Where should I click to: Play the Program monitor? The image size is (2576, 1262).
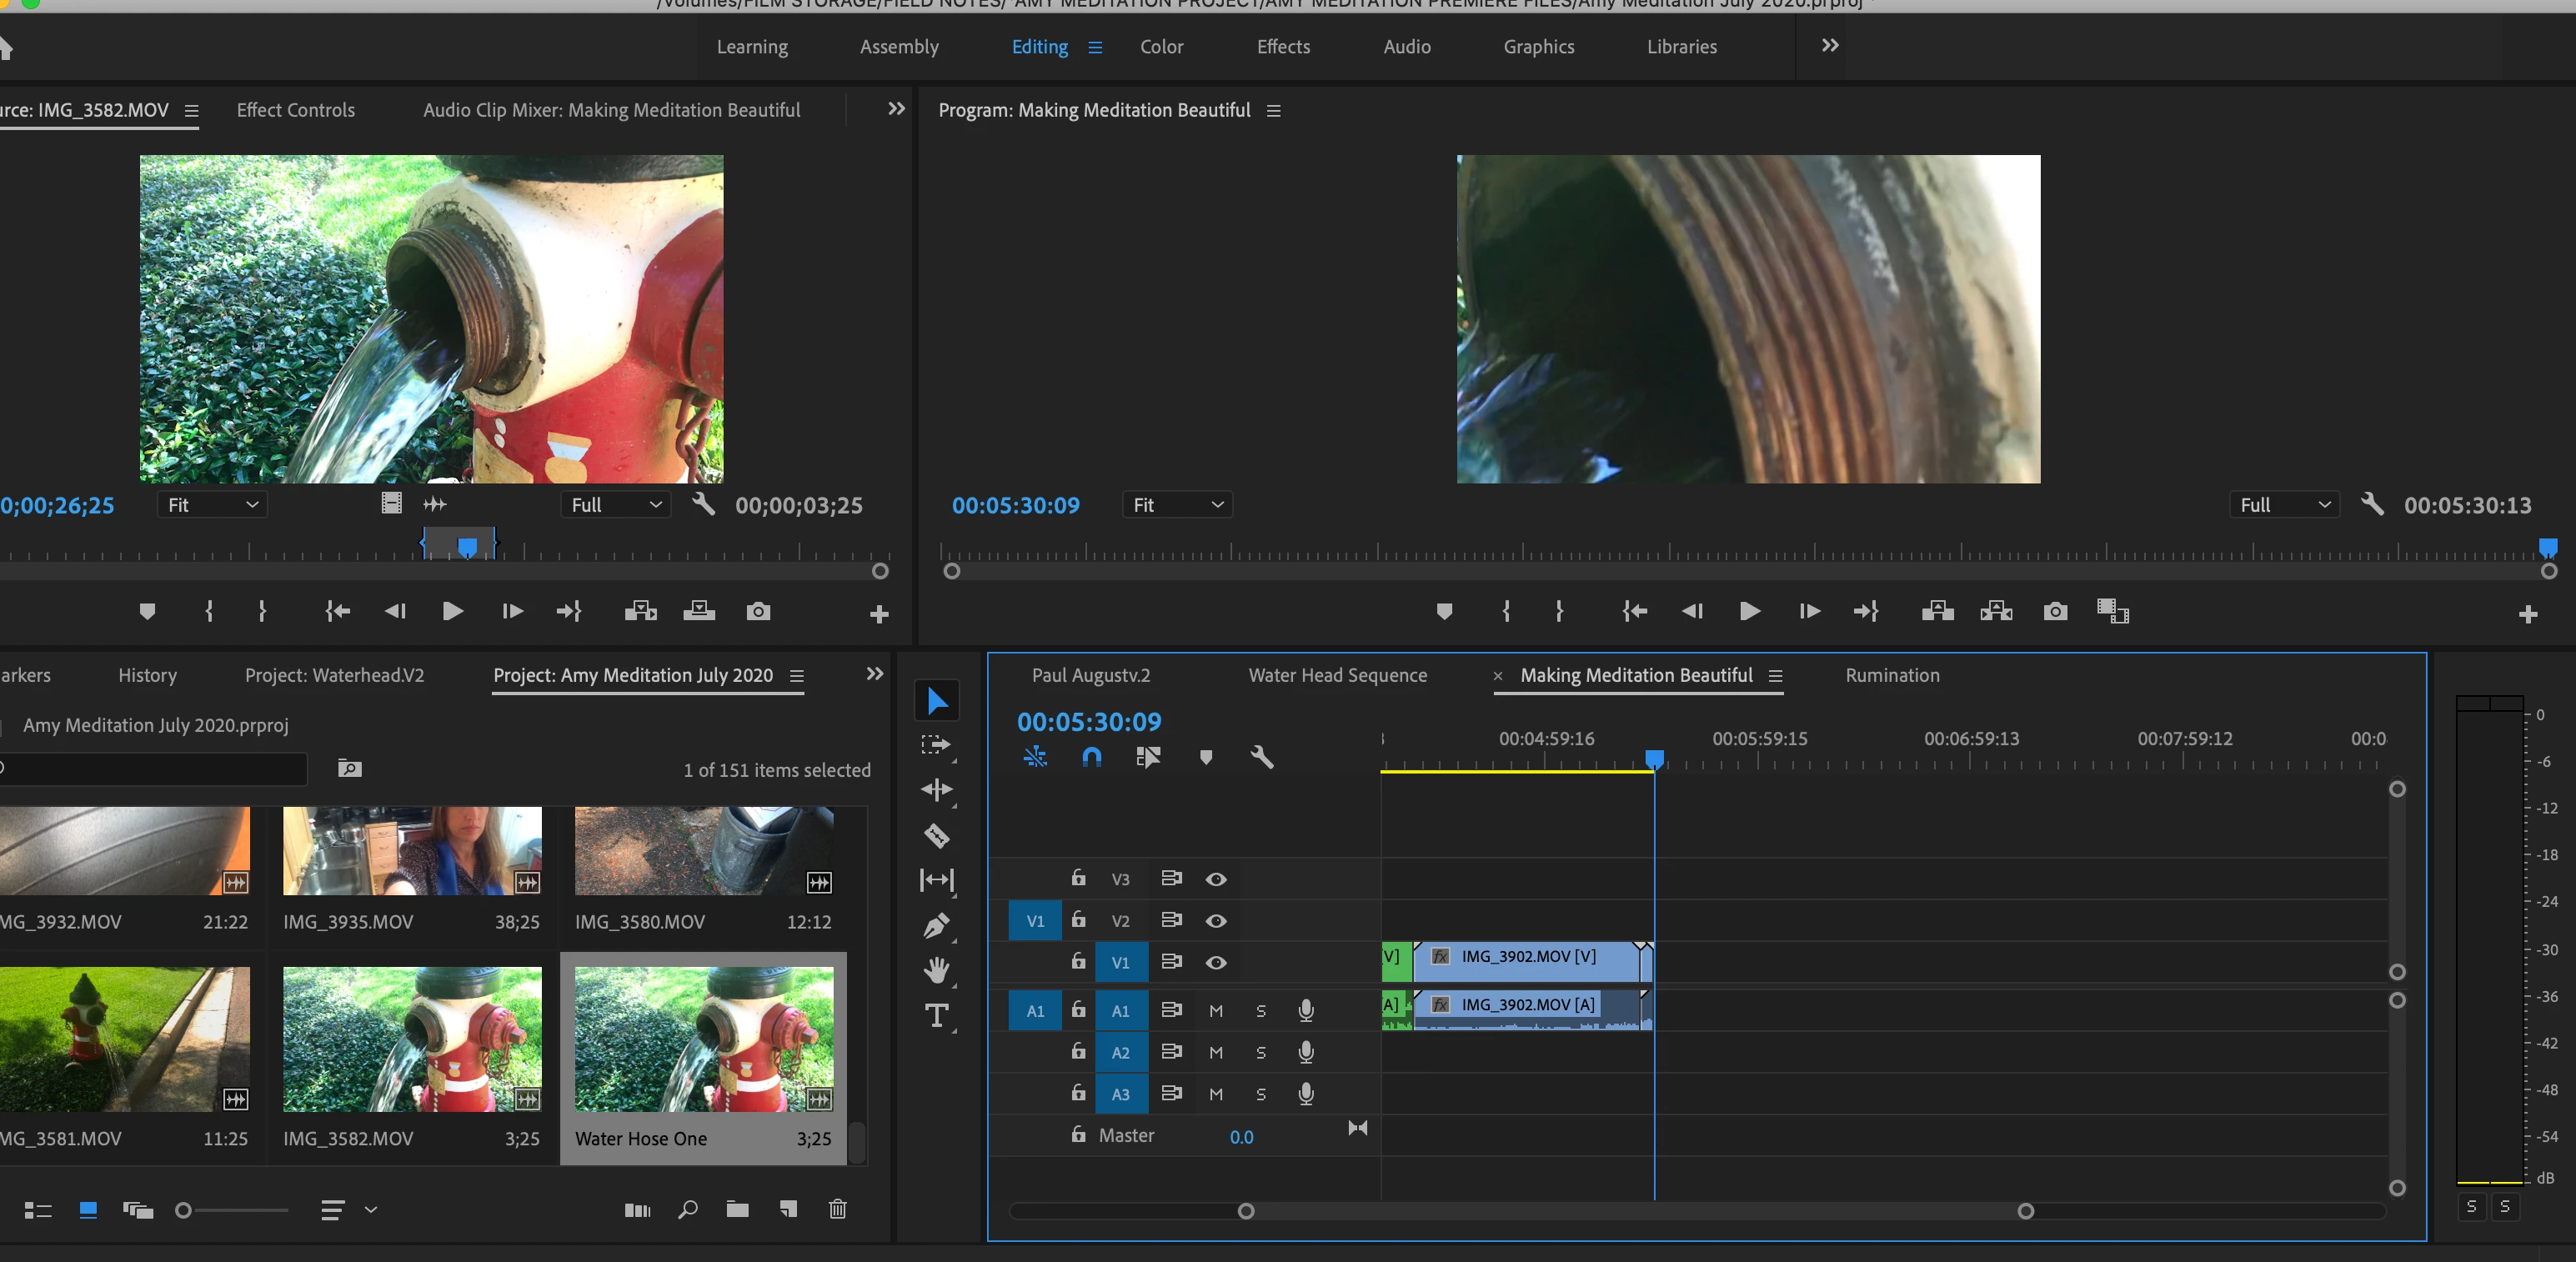tap(1750, 611)
